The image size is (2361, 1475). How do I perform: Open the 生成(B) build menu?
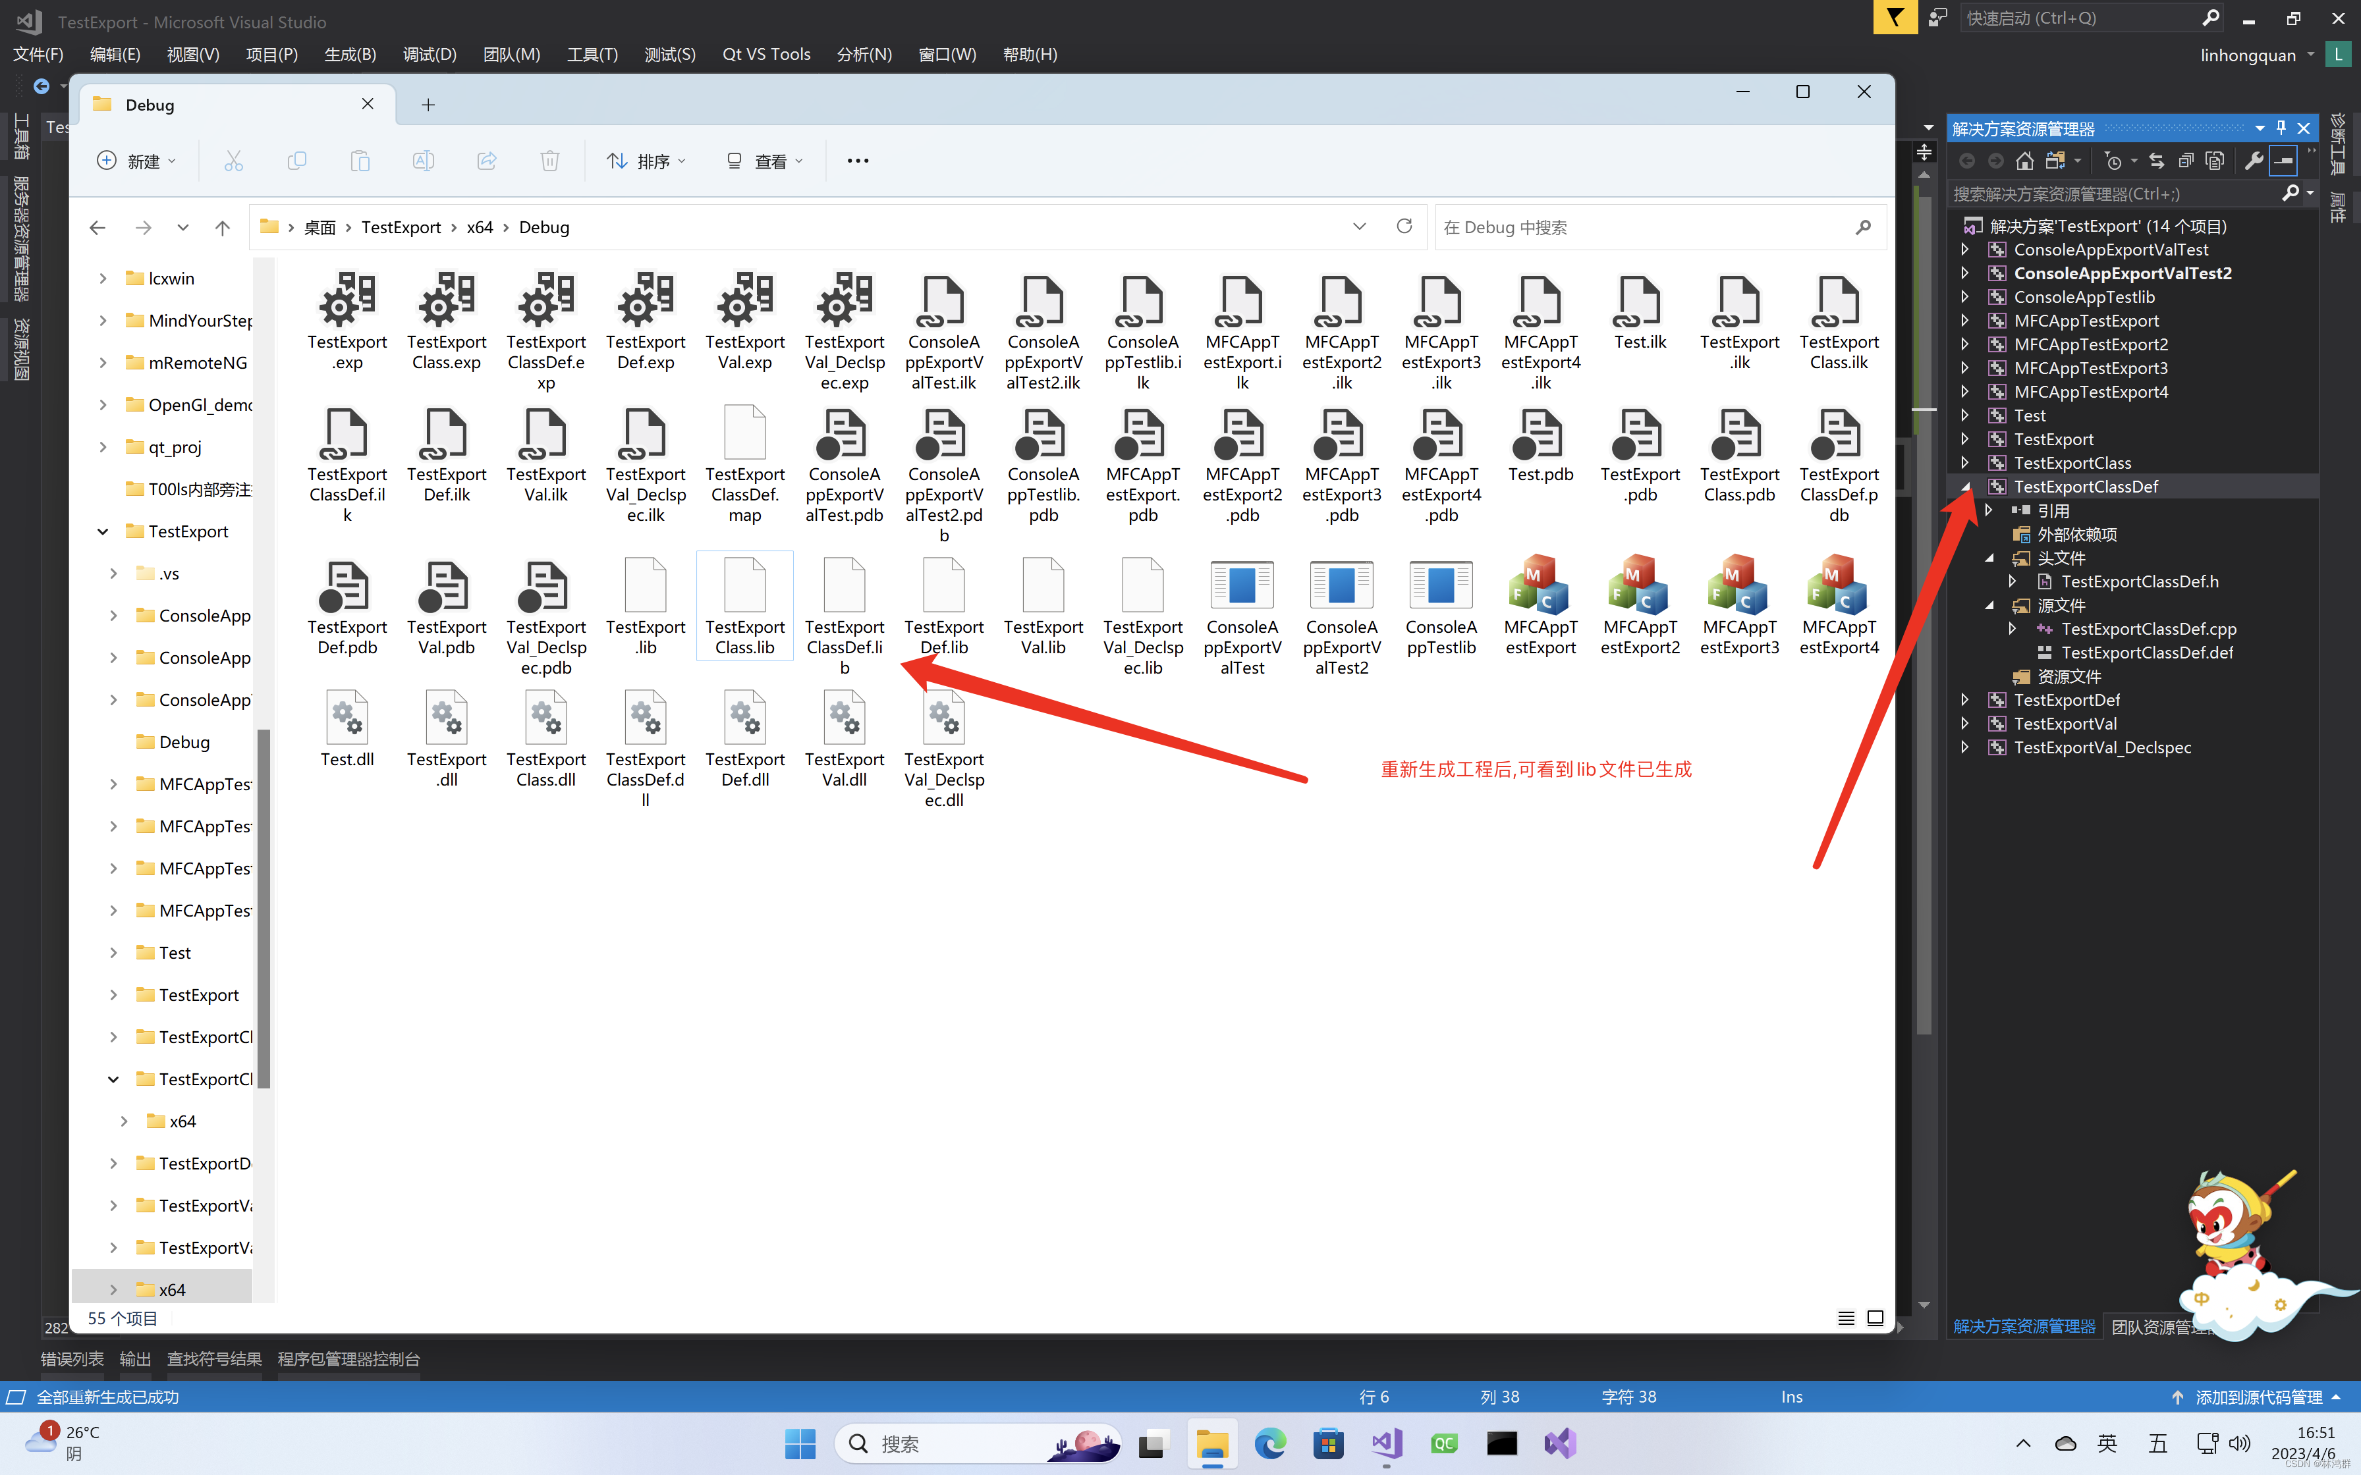350,55
